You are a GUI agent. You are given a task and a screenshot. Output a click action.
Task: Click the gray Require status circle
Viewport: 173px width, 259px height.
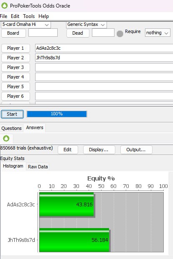point(120,34)
